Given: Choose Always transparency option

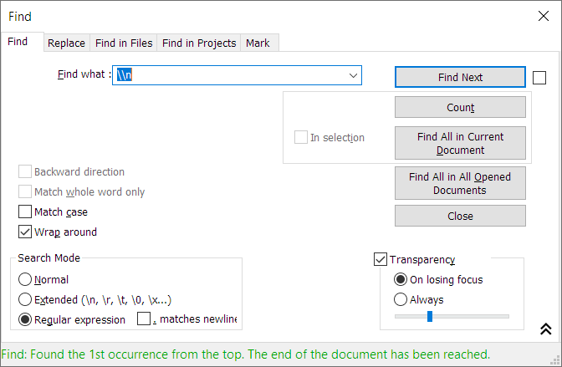Looking at the screenshot, I should coord(401,299).
